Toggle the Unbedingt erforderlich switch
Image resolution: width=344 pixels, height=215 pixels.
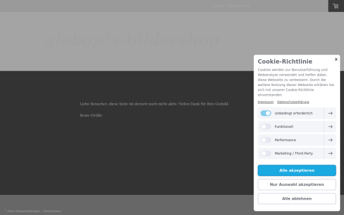(265, 113)
